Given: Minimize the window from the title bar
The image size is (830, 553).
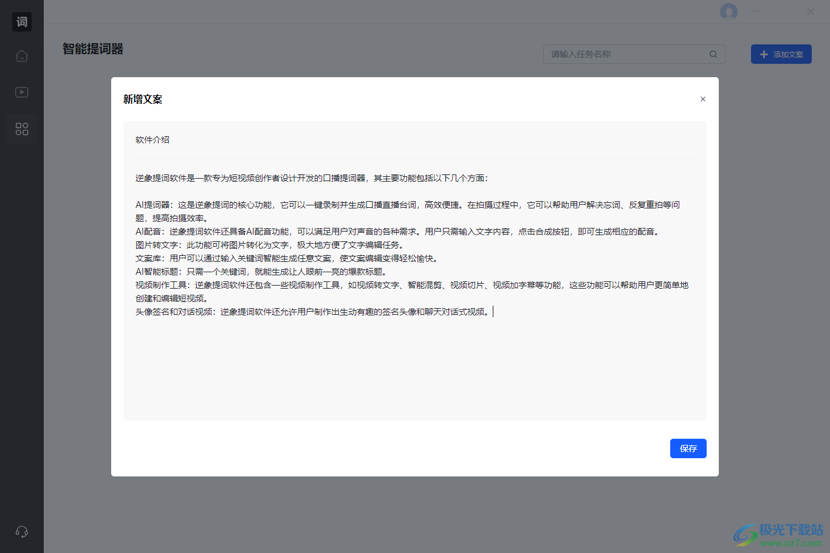Looking at the screenshot, I should [758, 12].
